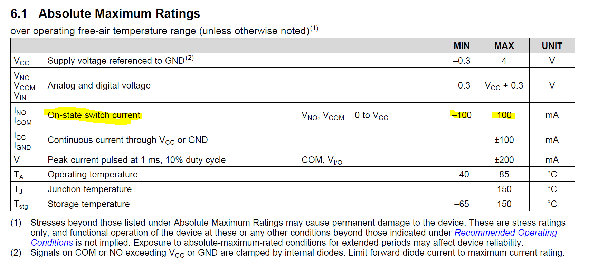Select the Analog and digital voltage cell

[x=99, y=85]
